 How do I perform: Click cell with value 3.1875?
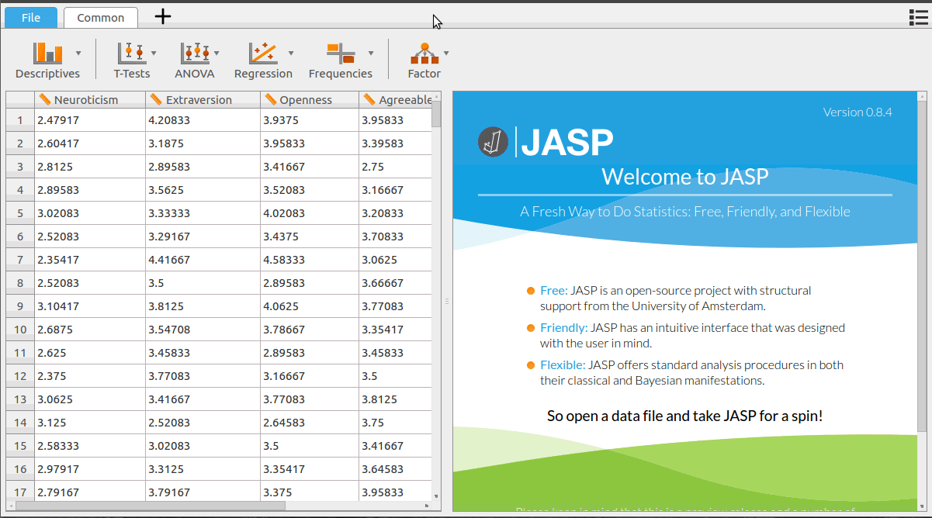click(x=203, y=143)
